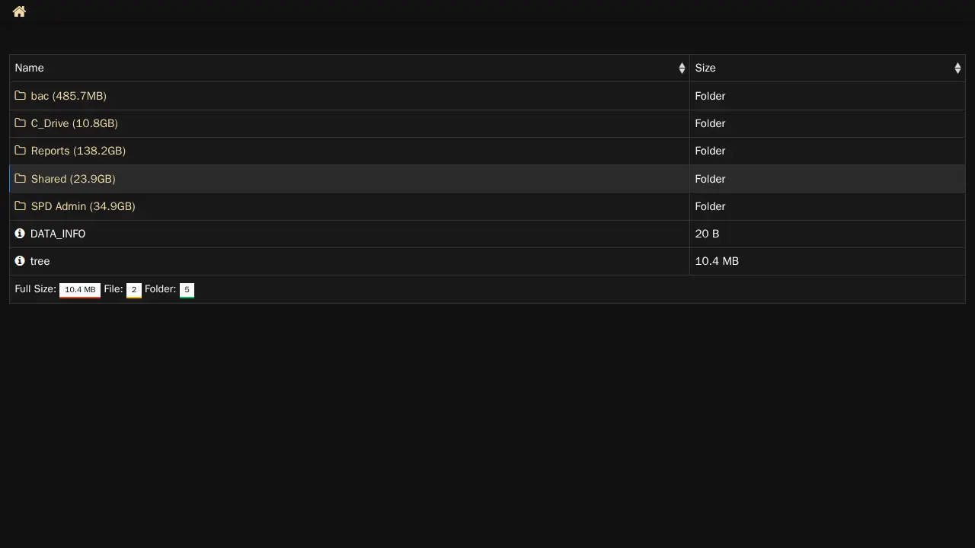Click the Folder count badge
The width and height of the screenshot is (975, 548).
point(187,290)
